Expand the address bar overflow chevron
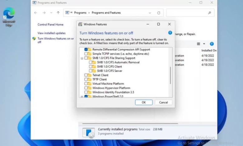Image resolution: width=243 pixels, height=146 pixels. point(71,12)
